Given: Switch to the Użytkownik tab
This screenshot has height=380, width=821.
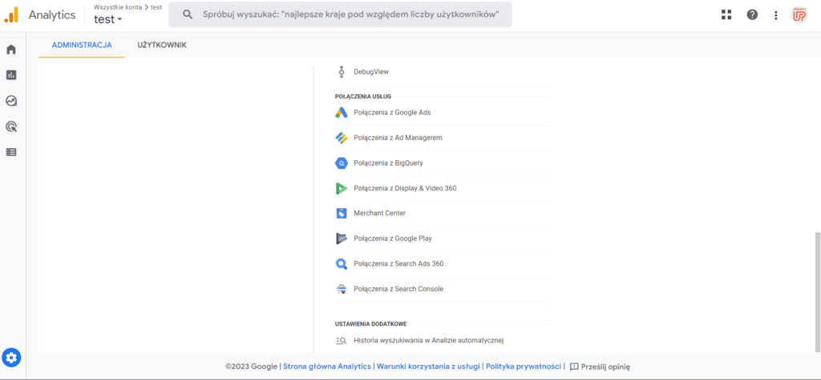Looking at the screenshot, I should click(x=162, y=46).
